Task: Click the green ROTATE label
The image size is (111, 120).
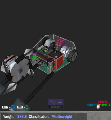Action: coord(106,105)
